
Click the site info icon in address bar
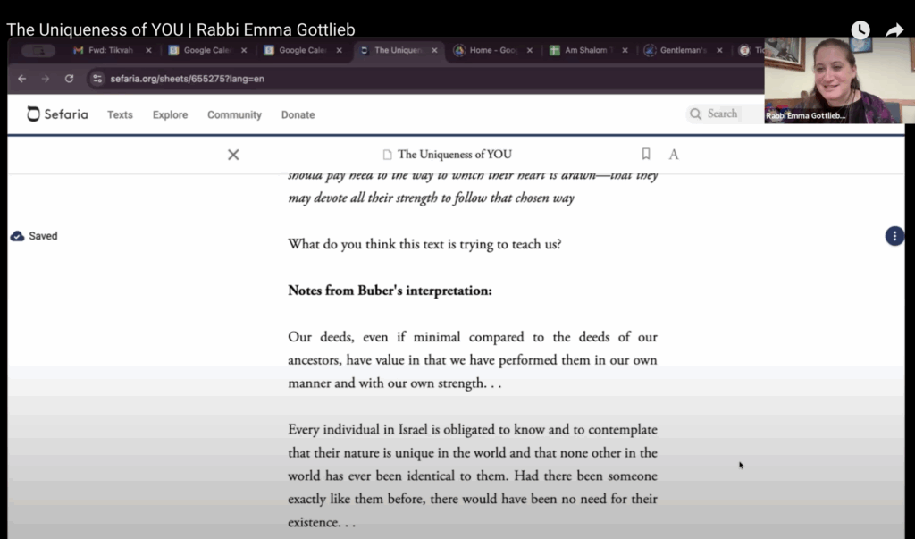point(97,79)
